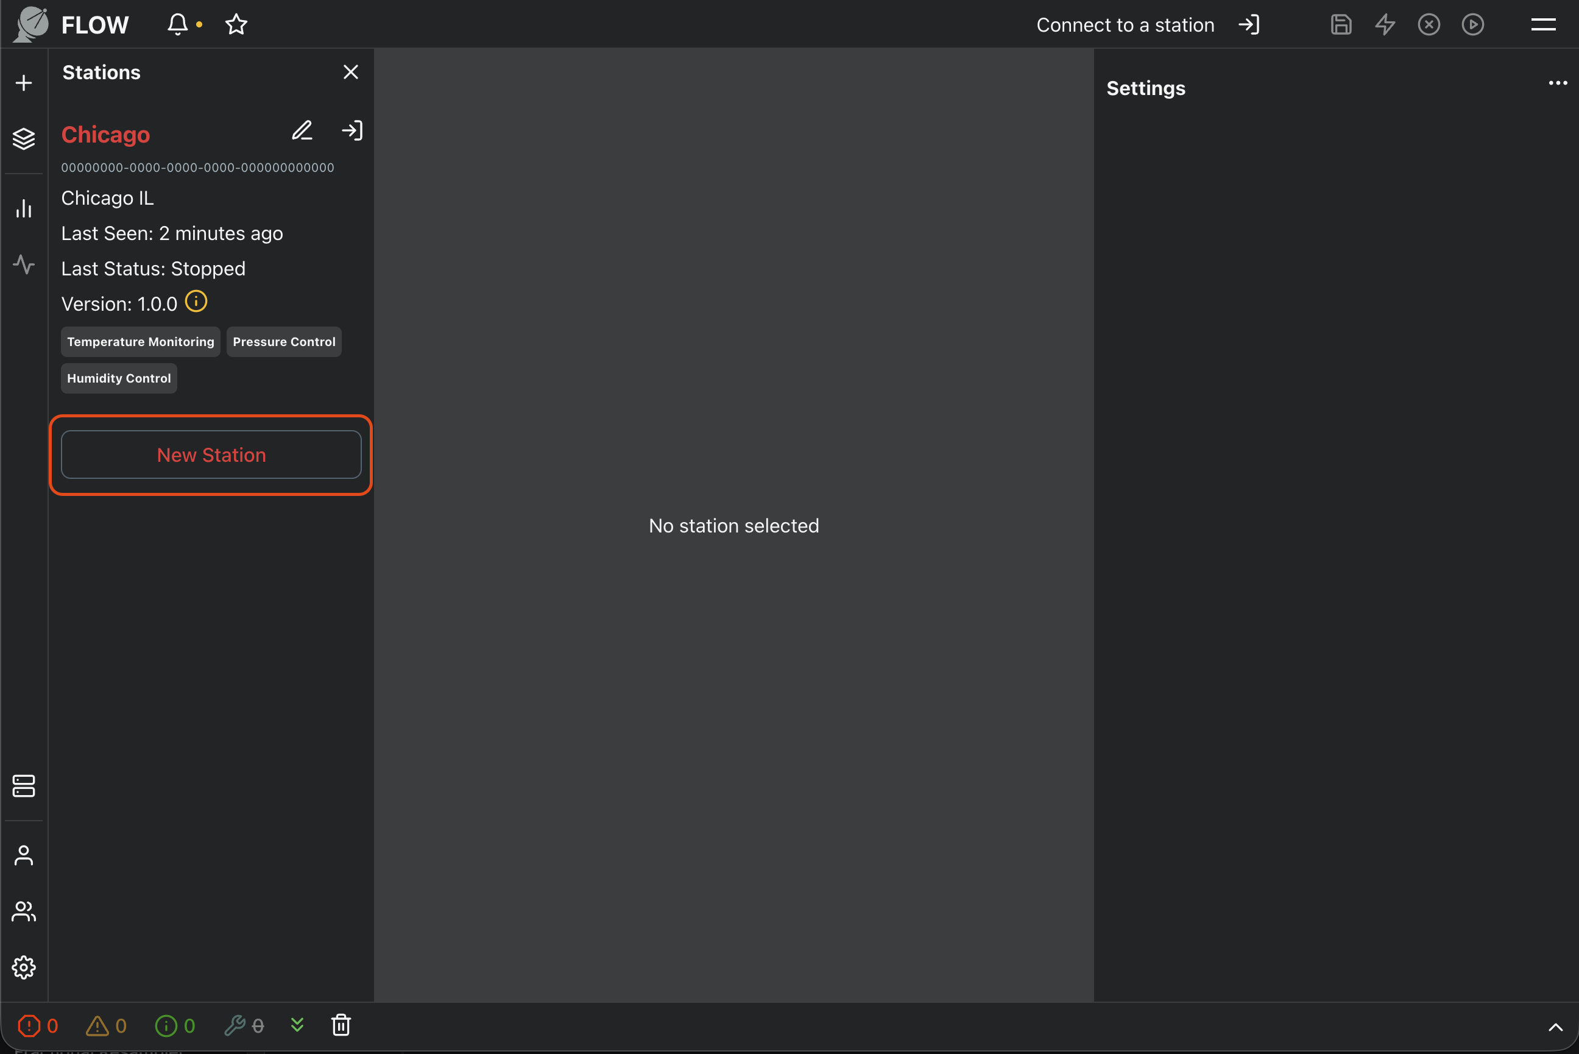Expand the bottom log panel chevron

pyautogui.click(x=1555, y=1027)
